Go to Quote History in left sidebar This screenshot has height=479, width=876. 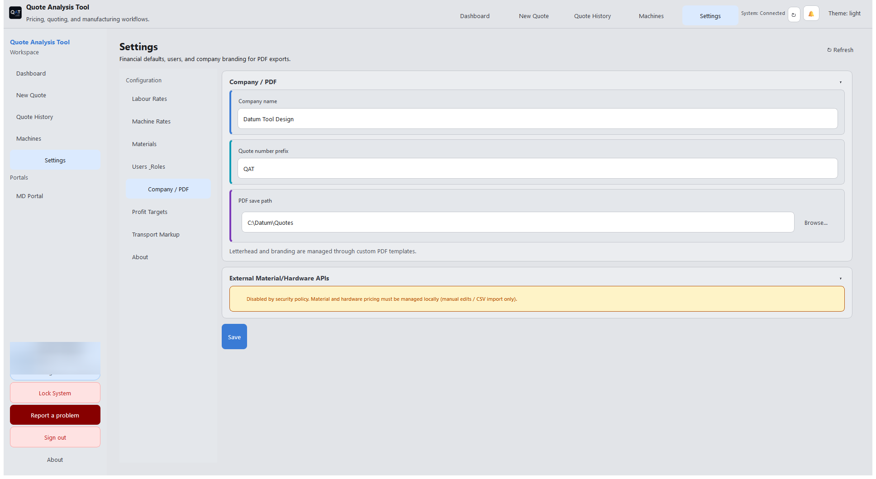tap(55, 117)
